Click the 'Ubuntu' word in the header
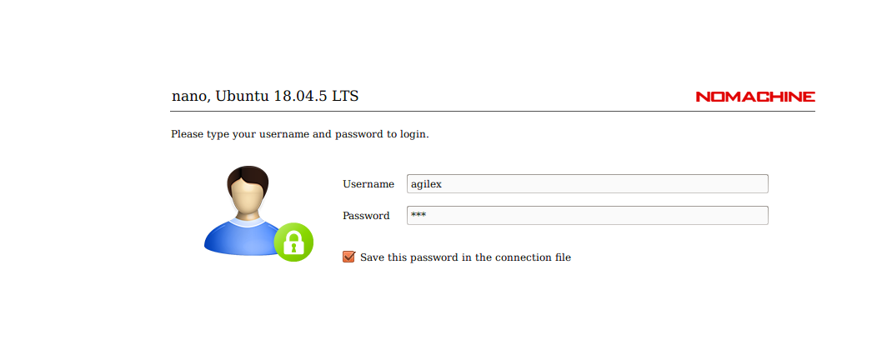Screen dimensions: 892x340 [x=243, y=96]
